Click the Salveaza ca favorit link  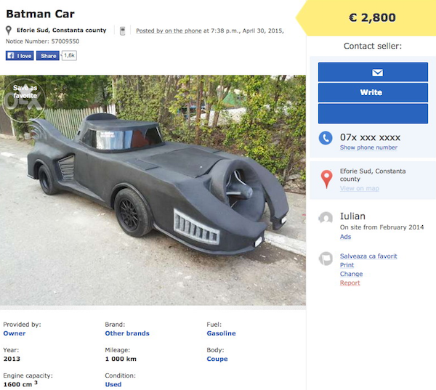(368, 256)
